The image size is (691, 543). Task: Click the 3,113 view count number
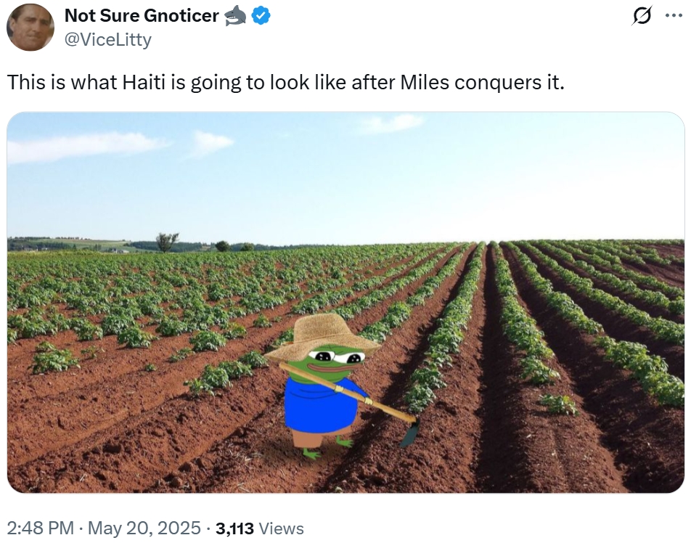pos(234,528)
